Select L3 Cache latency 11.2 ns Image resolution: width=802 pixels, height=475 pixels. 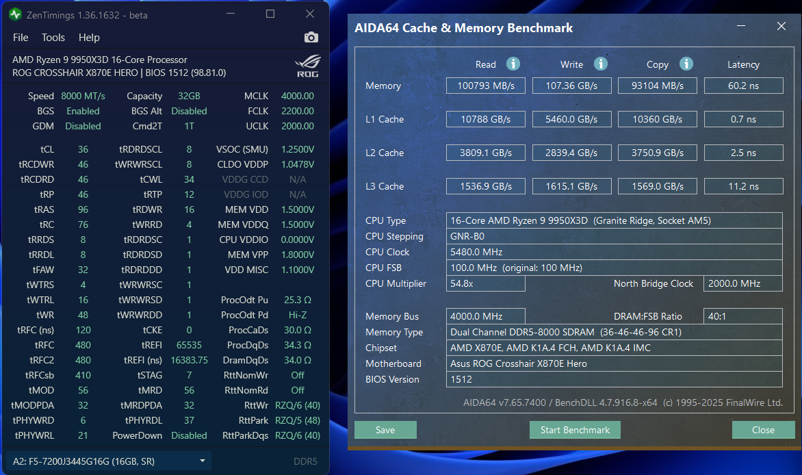[x=744, y=186]
